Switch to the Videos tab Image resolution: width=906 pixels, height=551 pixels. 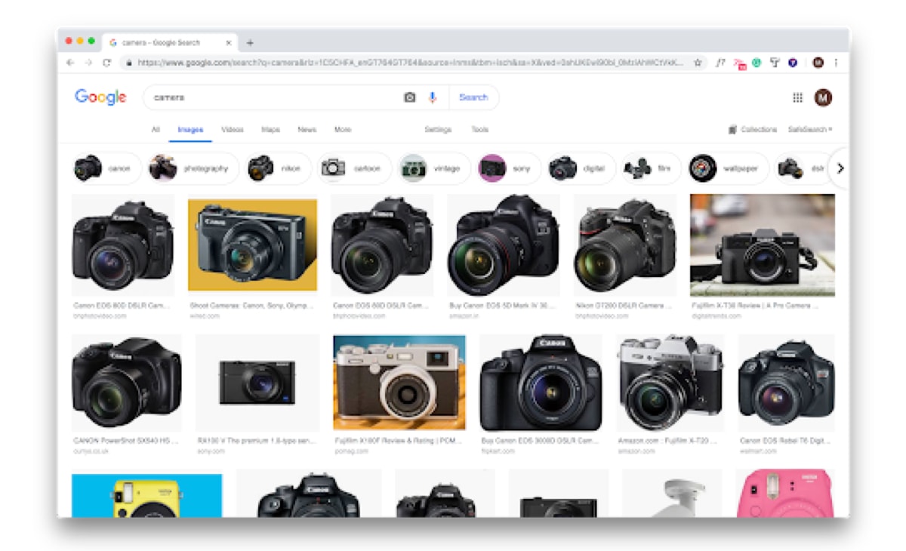click(232, 129)
